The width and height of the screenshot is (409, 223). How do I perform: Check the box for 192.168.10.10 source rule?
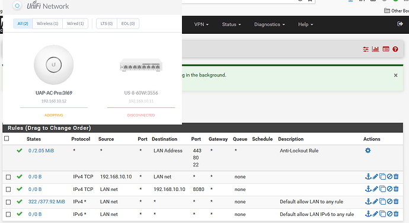point(8,177)
